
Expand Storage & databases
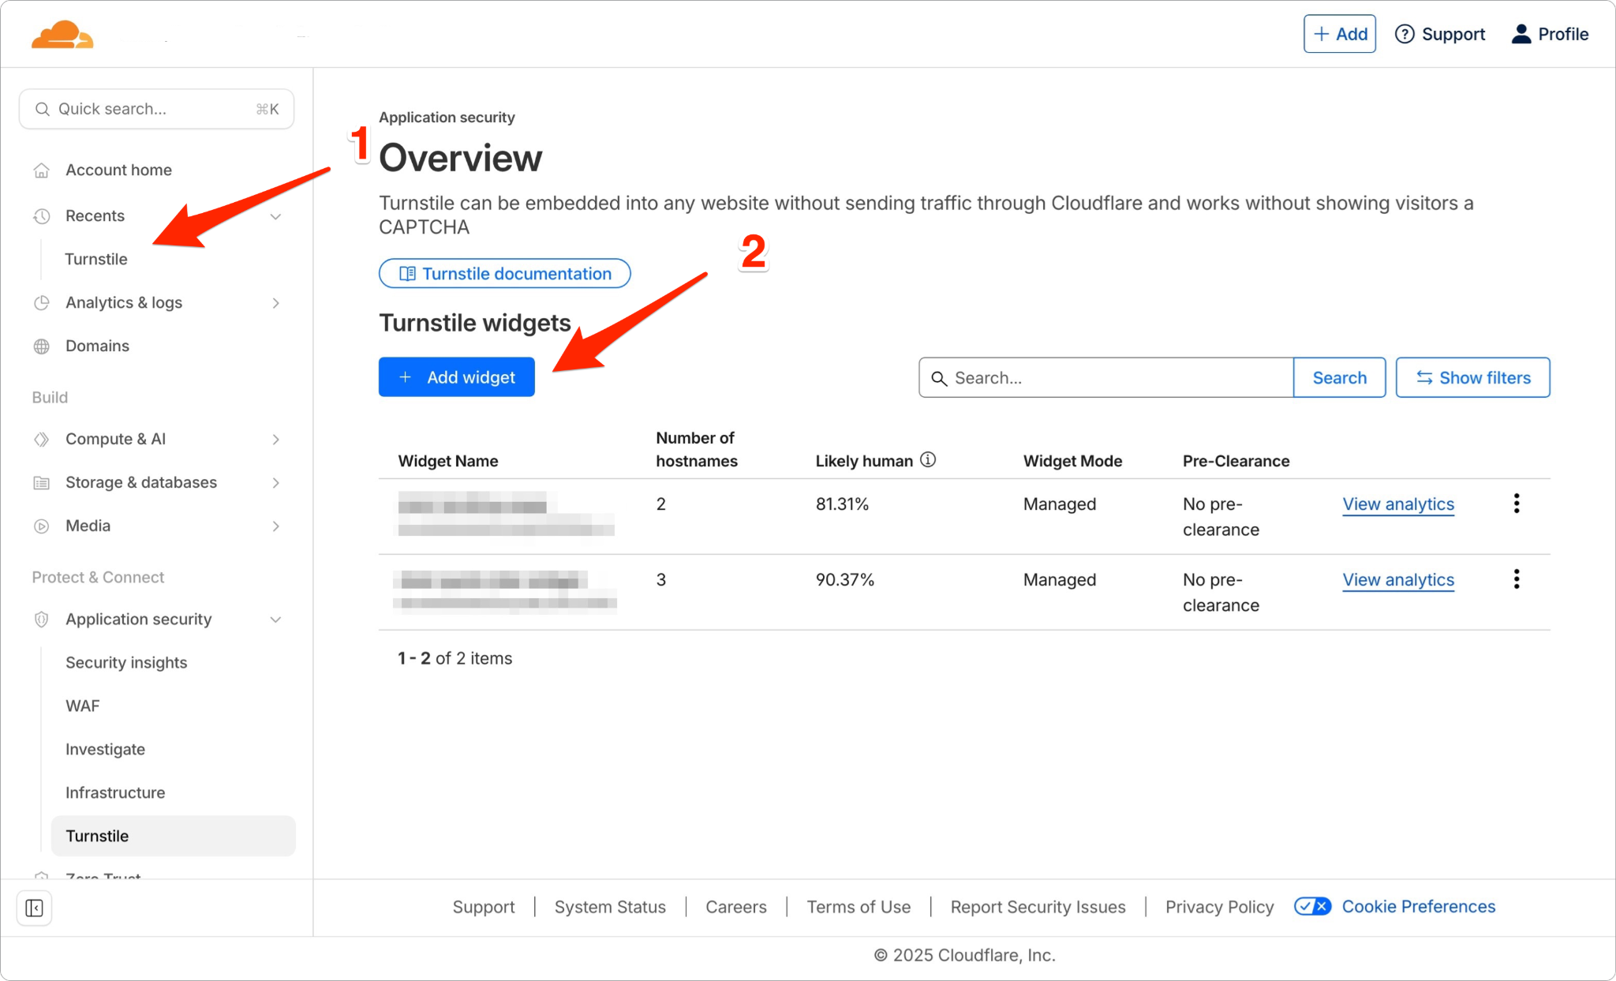(275, 482)
